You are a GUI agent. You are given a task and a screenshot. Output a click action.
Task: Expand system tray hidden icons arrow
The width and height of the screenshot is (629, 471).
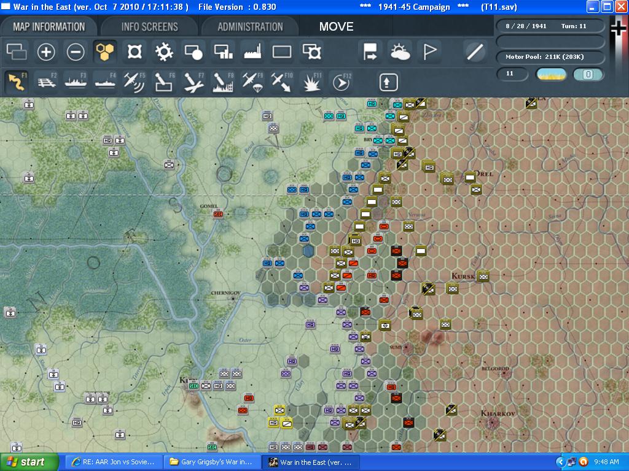(560, 462)
